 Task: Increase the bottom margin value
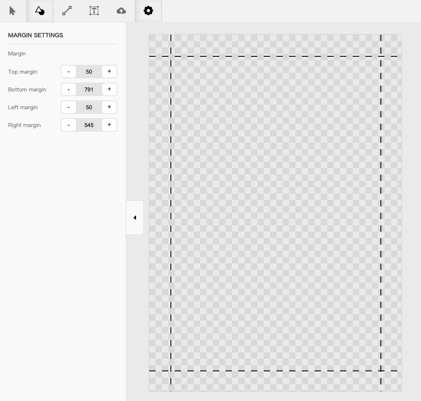point(109,89)
